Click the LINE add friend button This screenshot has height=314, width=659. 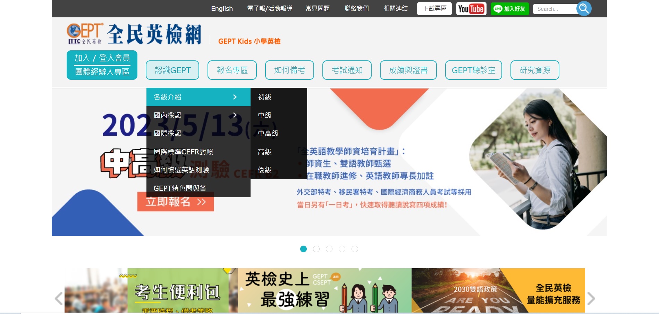tap(510, 9)
